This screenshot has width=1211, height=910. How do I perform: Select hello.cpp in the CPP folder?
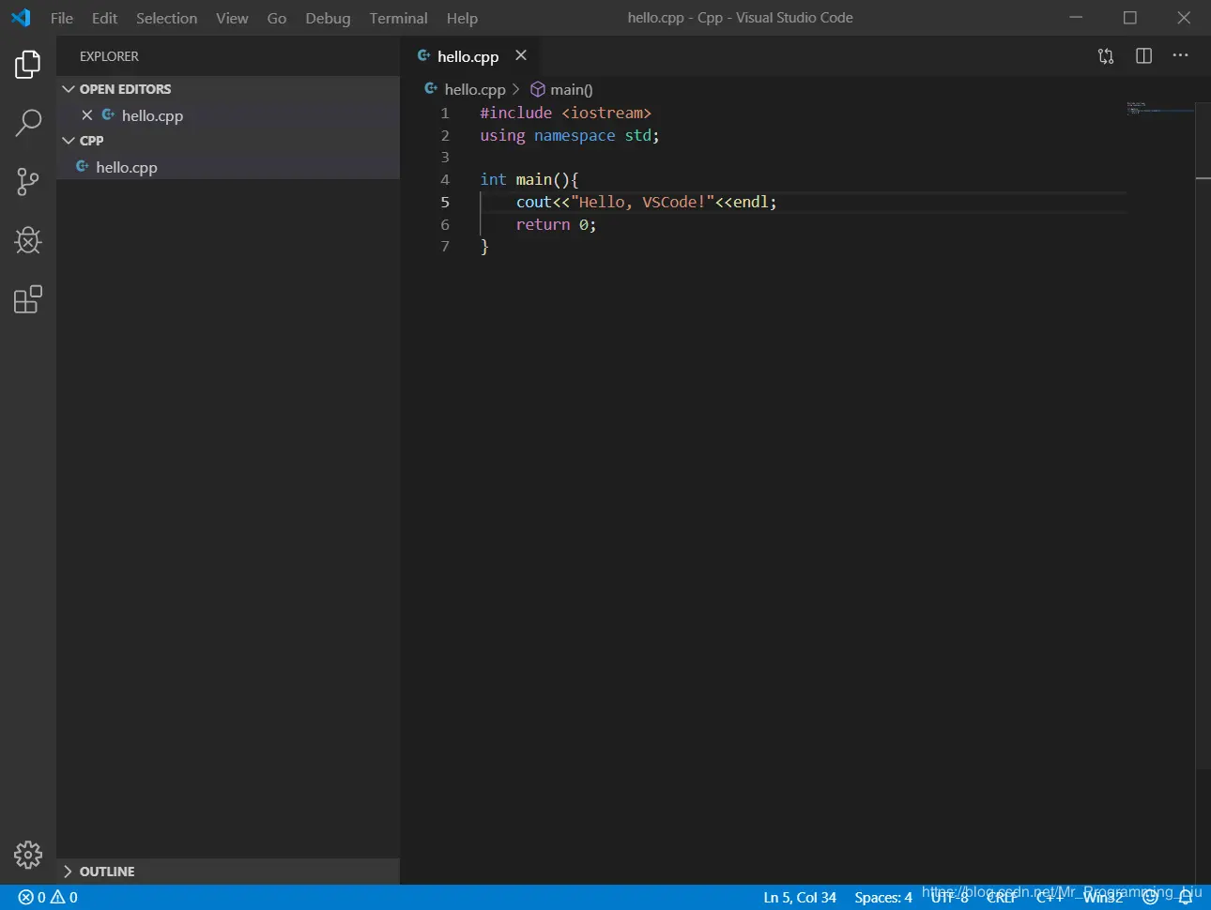(228, 167)
